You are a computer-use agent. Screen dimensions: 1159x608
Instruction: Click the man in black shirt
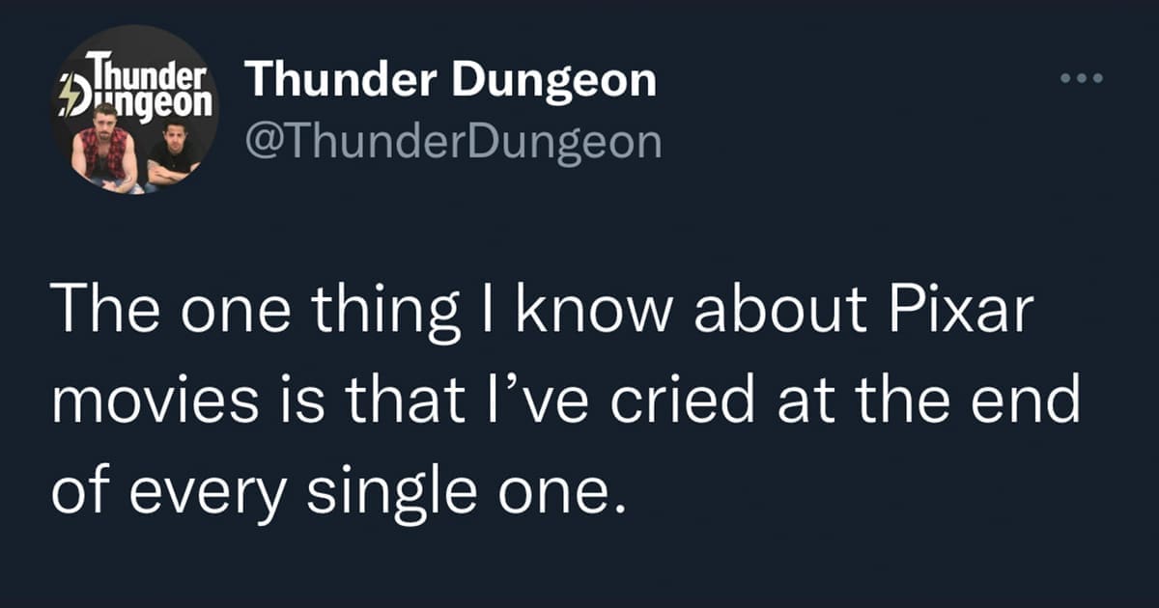point(174,152)
